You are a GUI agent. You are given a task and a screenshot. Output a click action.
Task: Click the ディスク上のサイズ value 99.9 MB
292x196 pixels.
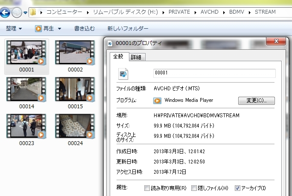click(184, 136)
